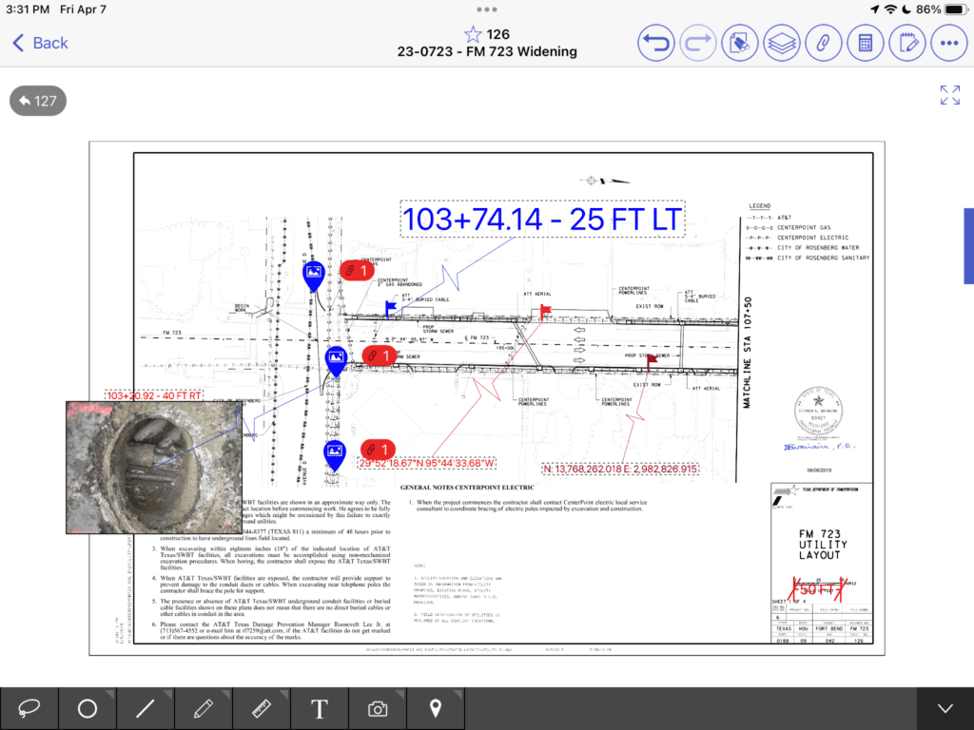Image resolution: width=974 pixels, height=730 pixels.
Task: Select the circle shape tool
Action: click(87, 708)
